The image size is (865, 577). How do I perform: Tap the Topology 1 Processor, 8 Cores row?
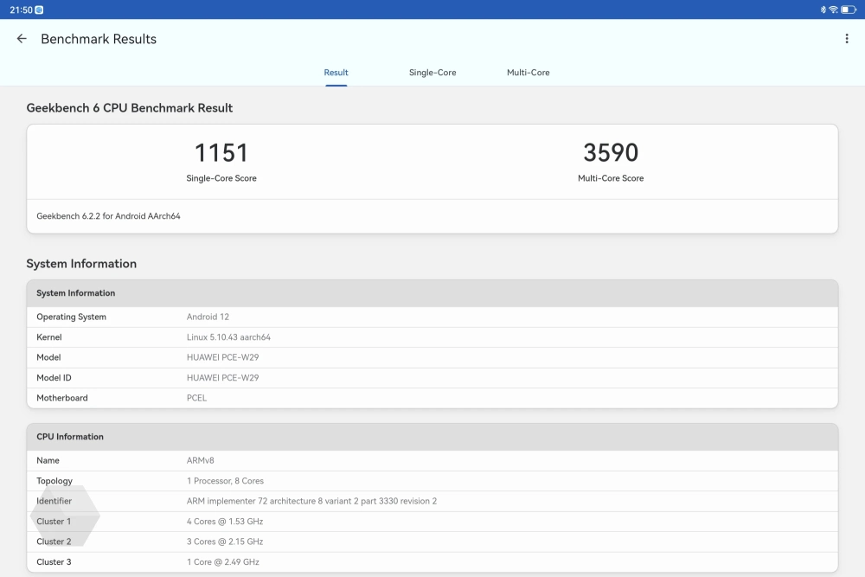pyautogui.click(x=432, y=481)
